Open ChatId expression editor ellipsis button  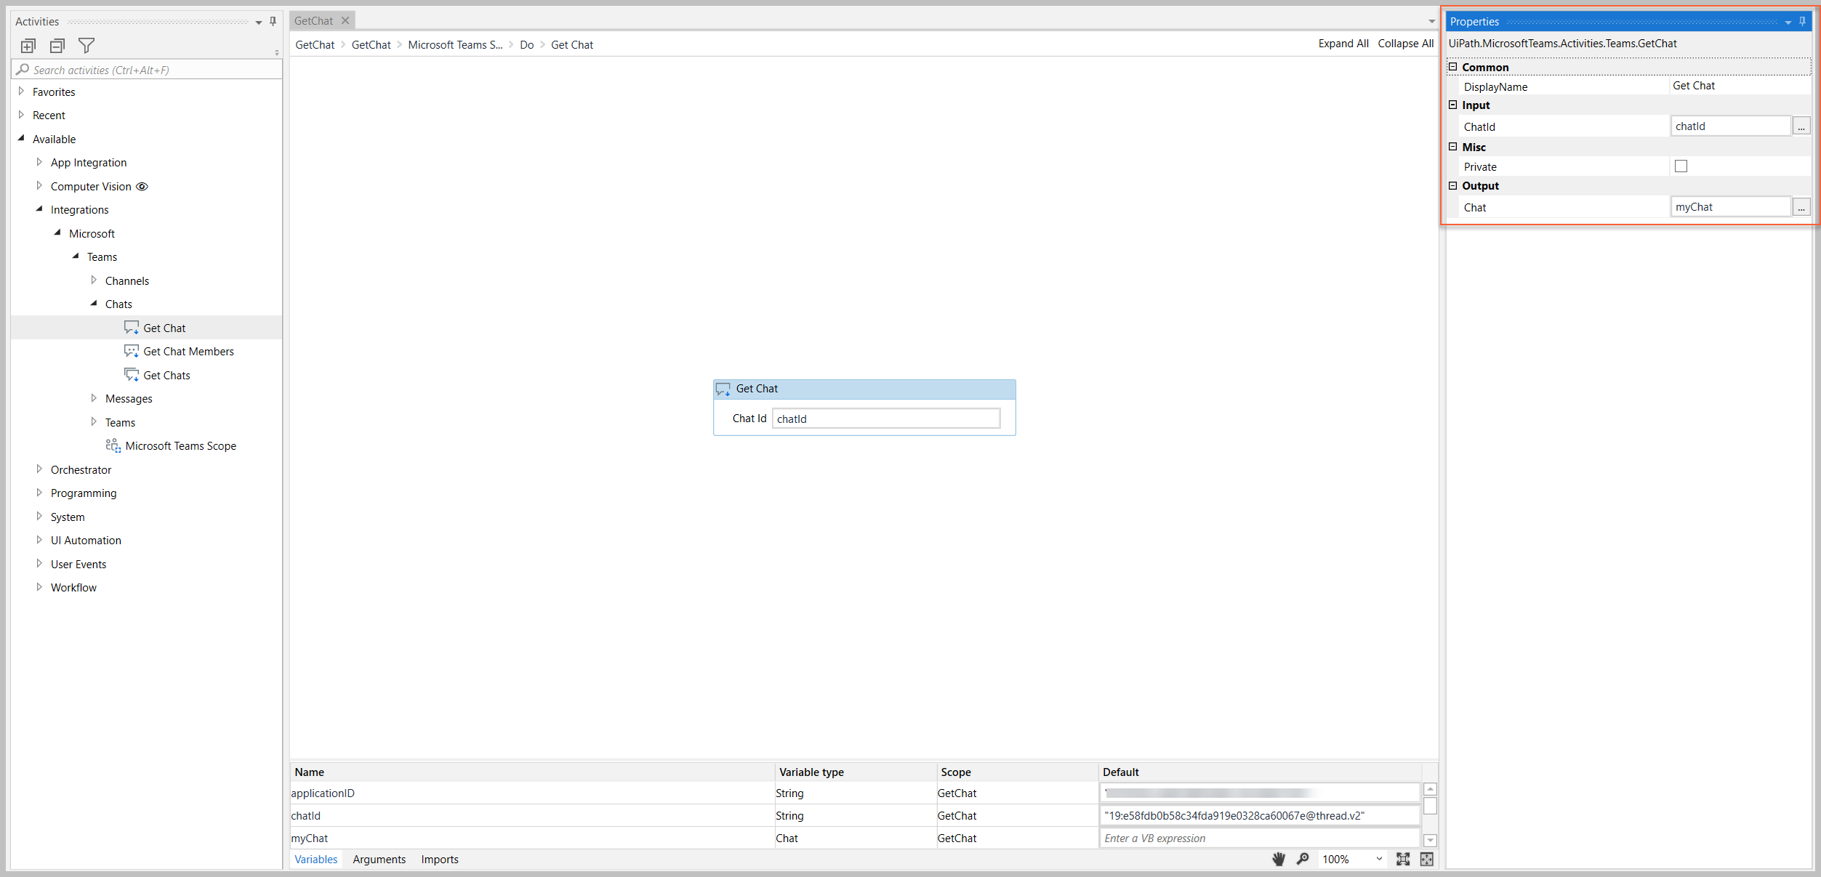(x=1801, y=126)
